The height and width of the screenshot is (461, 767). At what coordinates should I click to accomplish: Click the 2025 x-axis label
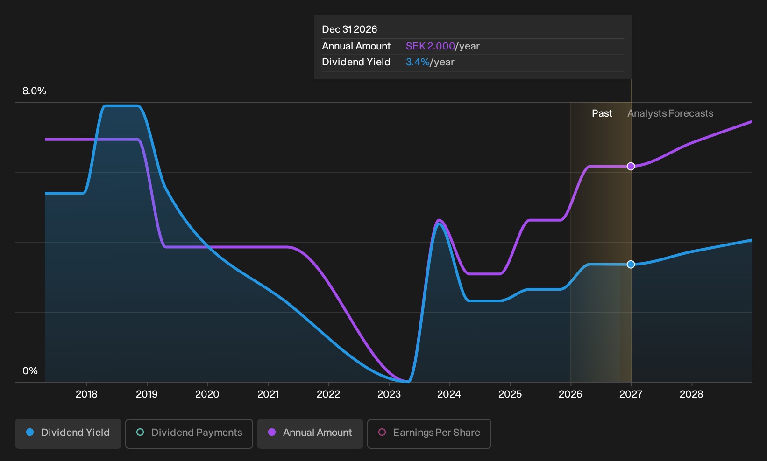(x=510, y=394)
